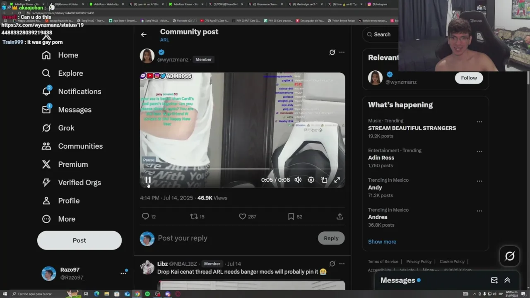Click the Profile person icon
Screen dimensions: 530x298
coord(46,201)
